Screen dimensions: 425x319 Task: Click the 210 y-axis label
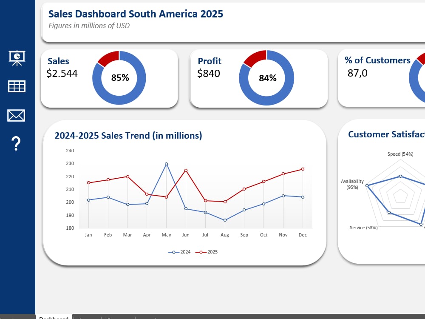tap(70, 189)
